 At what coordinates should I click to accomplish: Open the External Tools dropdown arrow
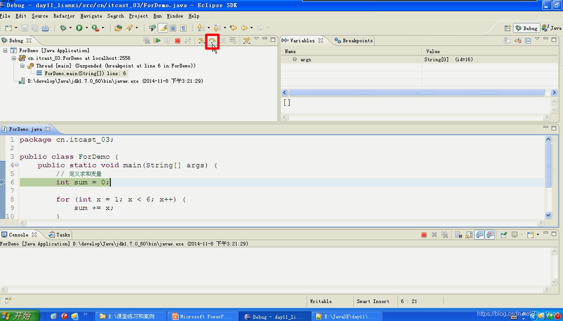click(103, 28)
